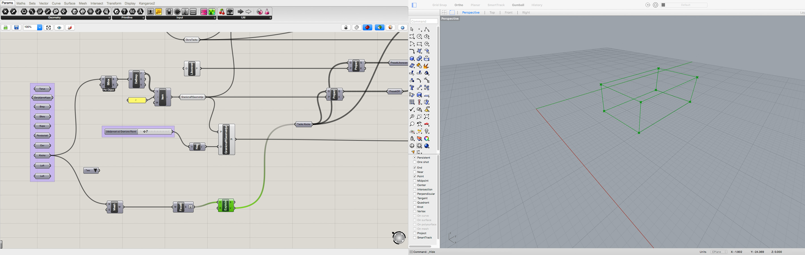The width and height of the screenshot is (805, 255).
Task: Toggle the Gumball button
Action: tap(518, 5)
